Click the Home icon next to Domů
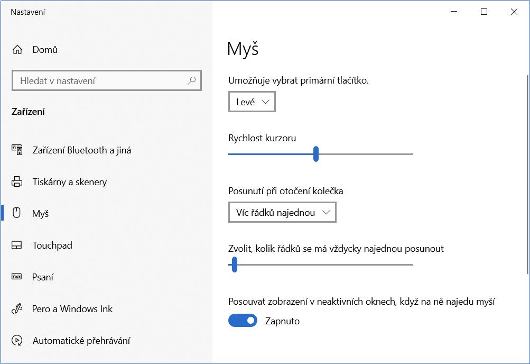Viewport: 530px width, 364px height. (17, 50)
